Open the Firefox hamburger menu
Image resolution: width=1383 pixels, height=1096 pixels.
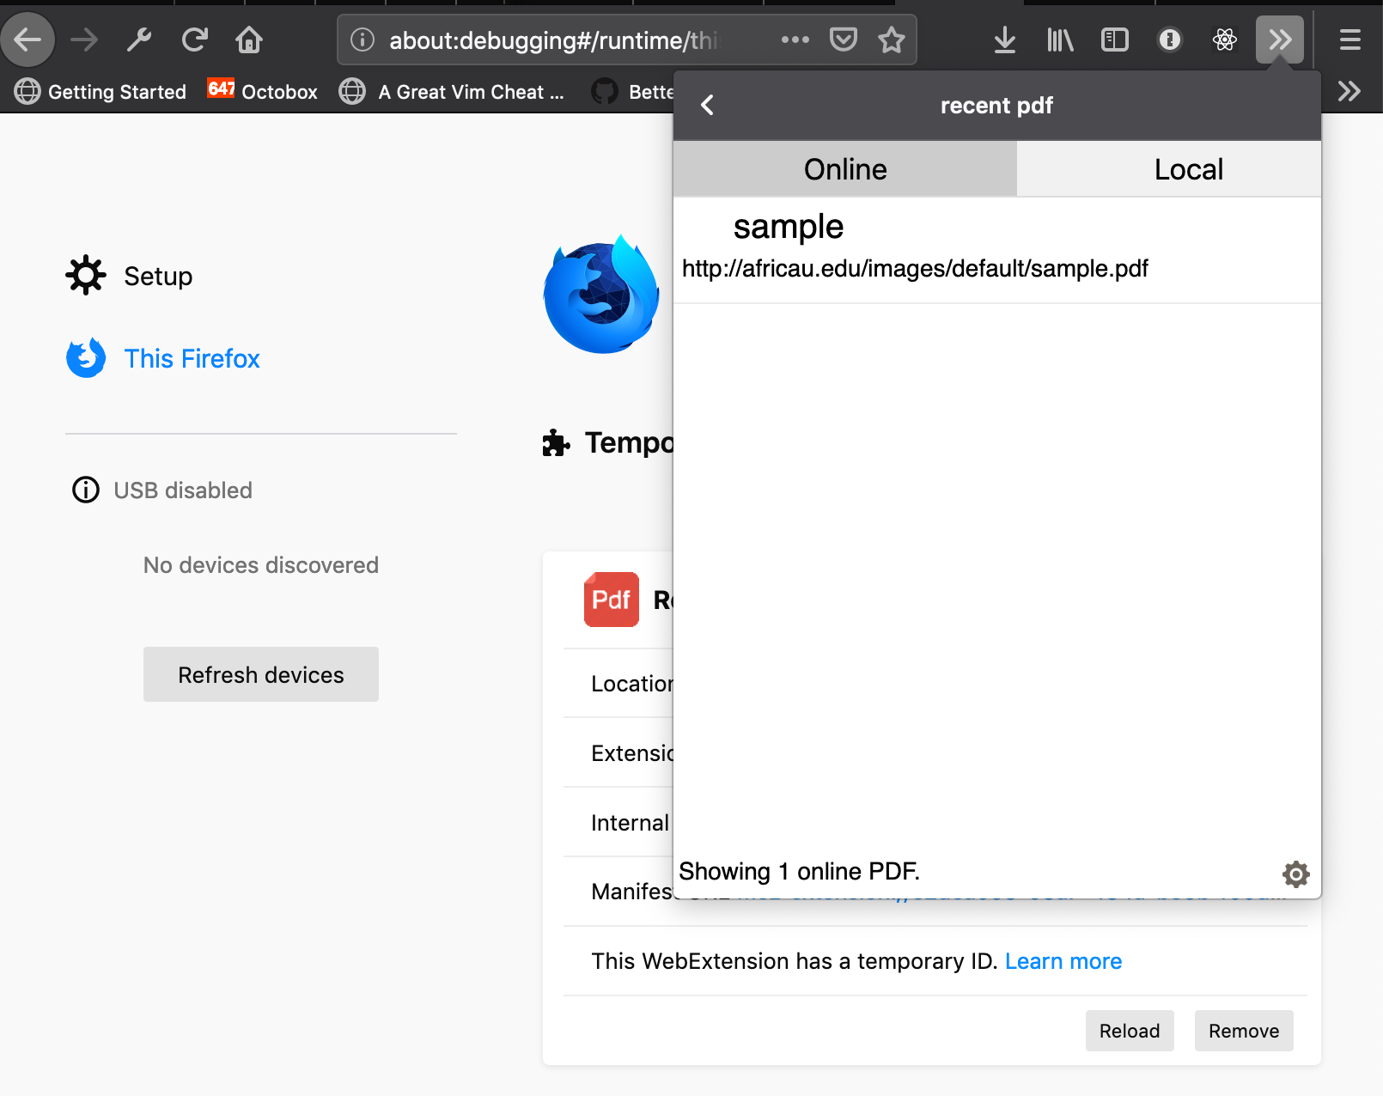coord(1350,40)
